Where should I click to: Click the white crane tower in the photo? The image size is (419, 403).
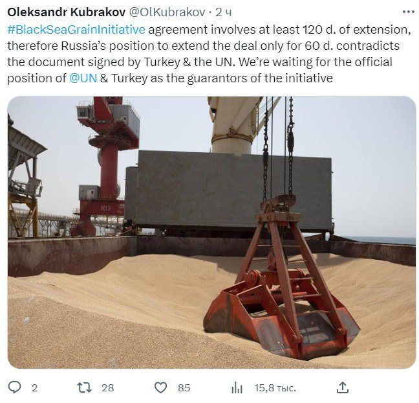[x=236, y=123]
